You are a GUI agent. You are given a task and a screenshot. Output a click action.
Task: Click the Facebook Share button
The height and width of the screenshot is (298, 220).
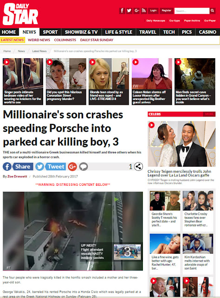(x=18, y=167)
